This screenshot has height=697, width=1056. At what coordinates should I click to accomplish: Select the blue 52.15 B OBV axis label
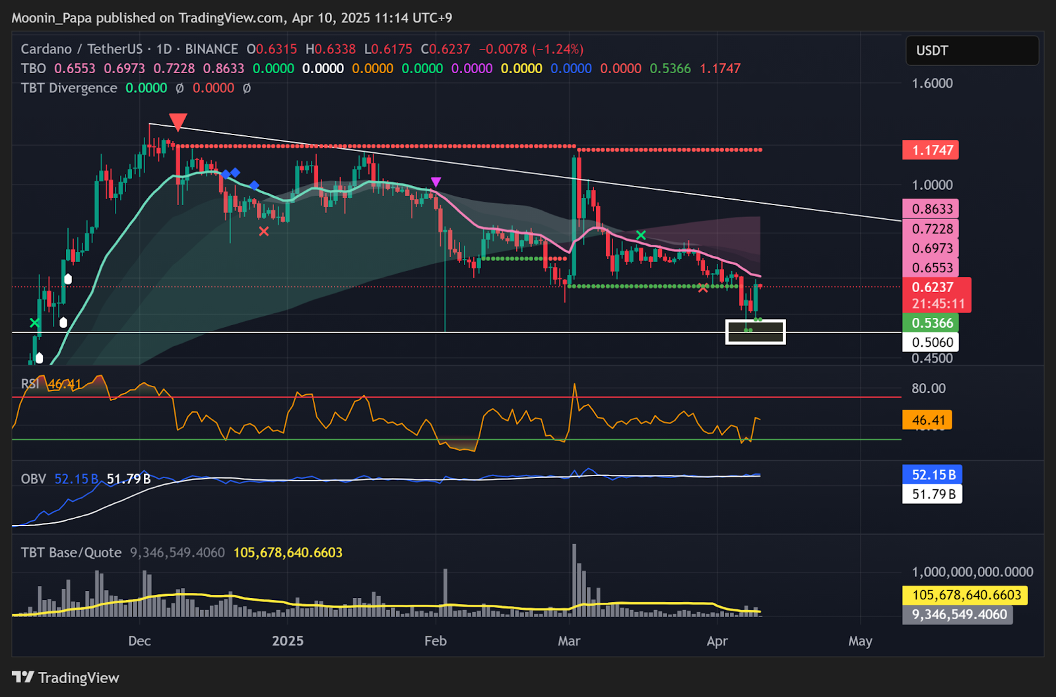(933, 475)
